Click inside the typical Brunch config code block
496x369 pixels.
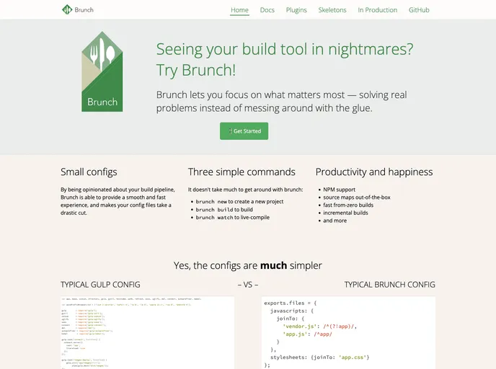pos(347,332)
